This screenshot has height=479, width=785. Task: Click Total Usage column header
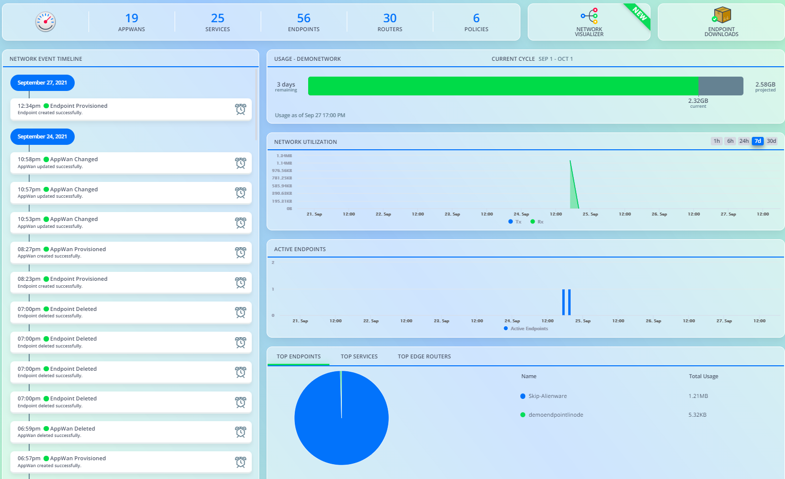click(x=703, y=376)
